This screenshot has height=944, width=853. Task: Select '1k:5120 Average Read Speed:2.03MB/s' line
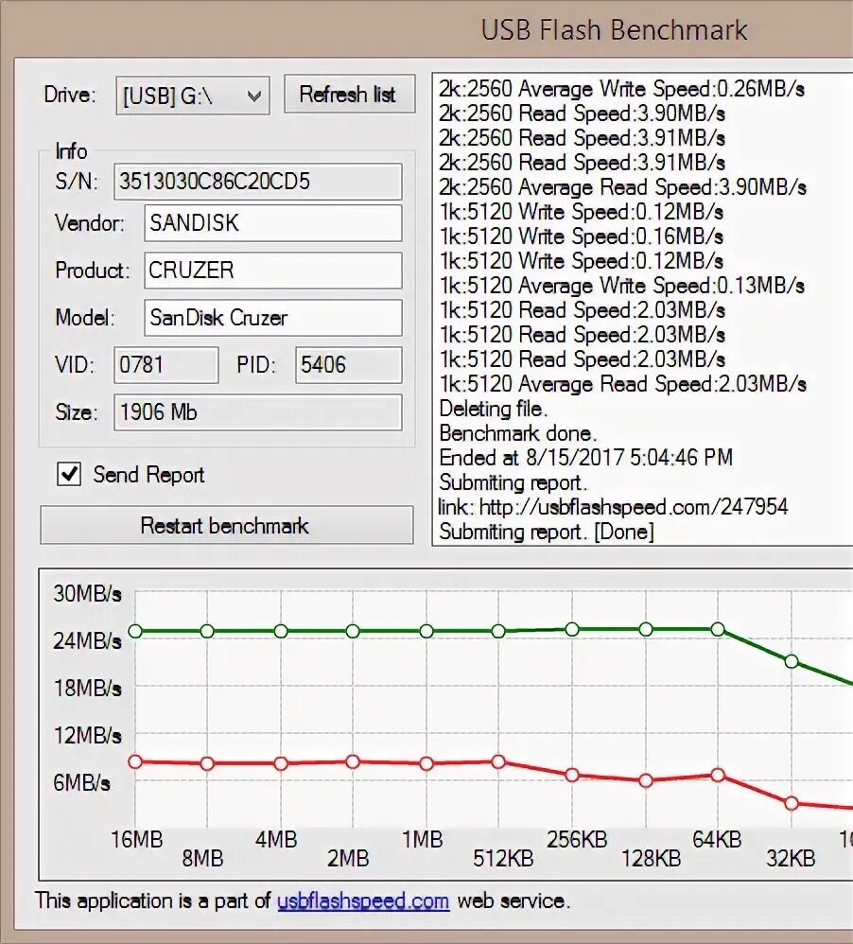pyautogui.click(x=622, y=384)
